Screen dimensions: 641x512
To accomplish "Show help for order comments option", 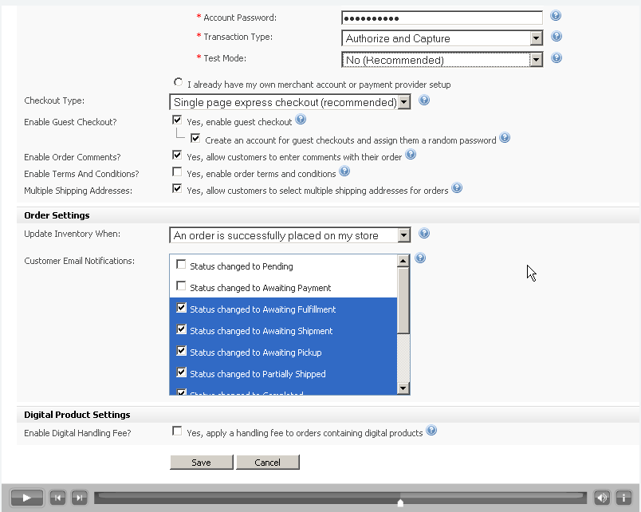I will (411, 155).
